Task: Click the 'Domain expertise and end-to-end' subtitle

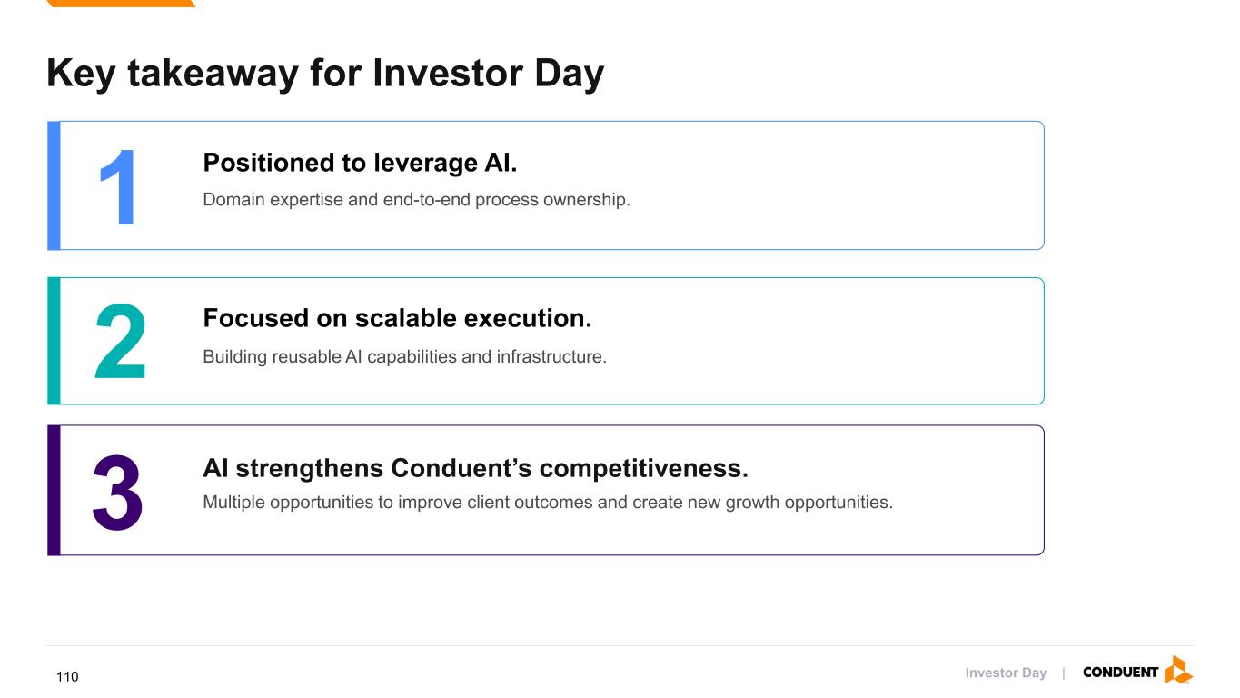Action: tap(416, 200)
